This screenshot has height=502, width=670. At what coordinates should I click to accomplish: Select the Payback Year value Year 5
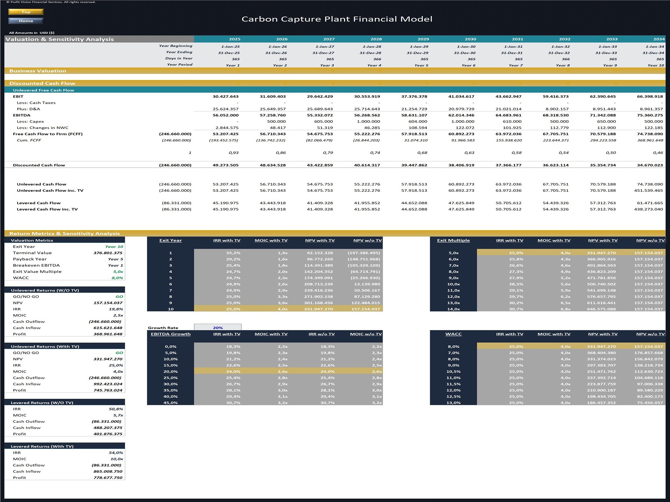116,259
